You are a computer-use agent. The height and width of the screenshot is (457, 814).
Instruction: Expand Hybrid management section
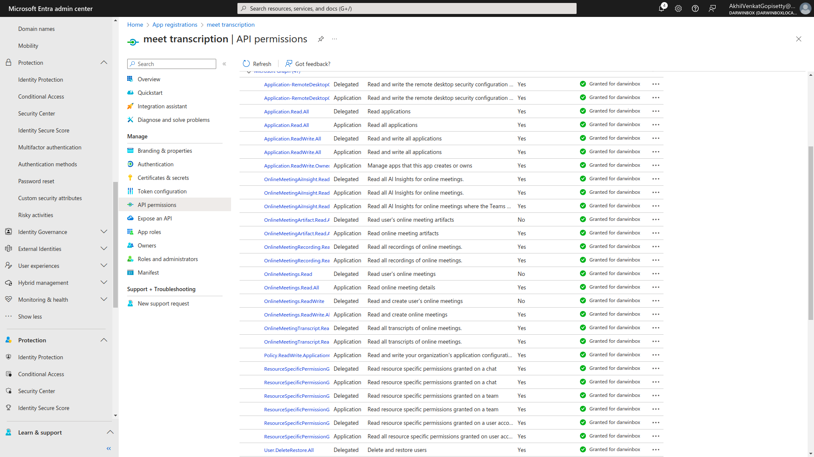104,283
